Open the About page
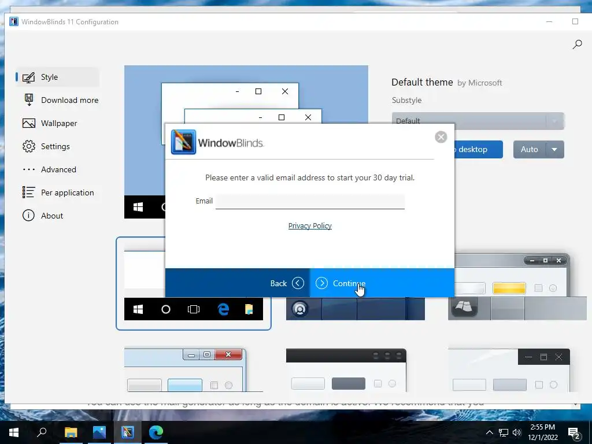Image resolution: width=592 pixels, height=444 pixels. point(57,216)
